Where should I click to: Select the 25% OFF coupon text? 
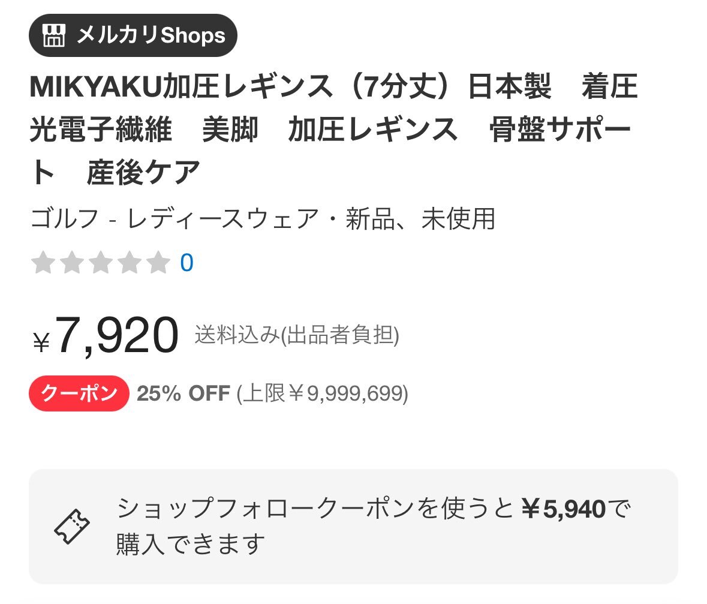(x=183, y=393)
